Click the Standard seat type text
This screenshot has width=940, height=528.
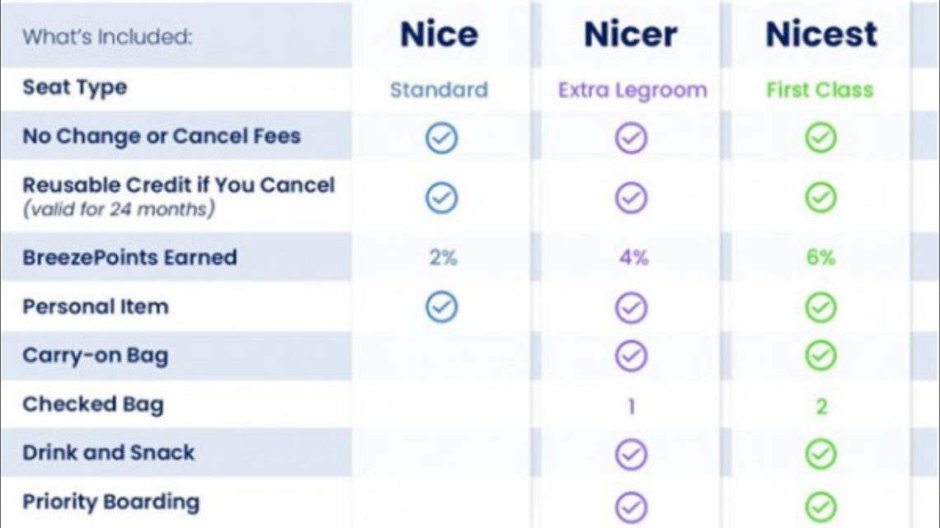(439, 90)
